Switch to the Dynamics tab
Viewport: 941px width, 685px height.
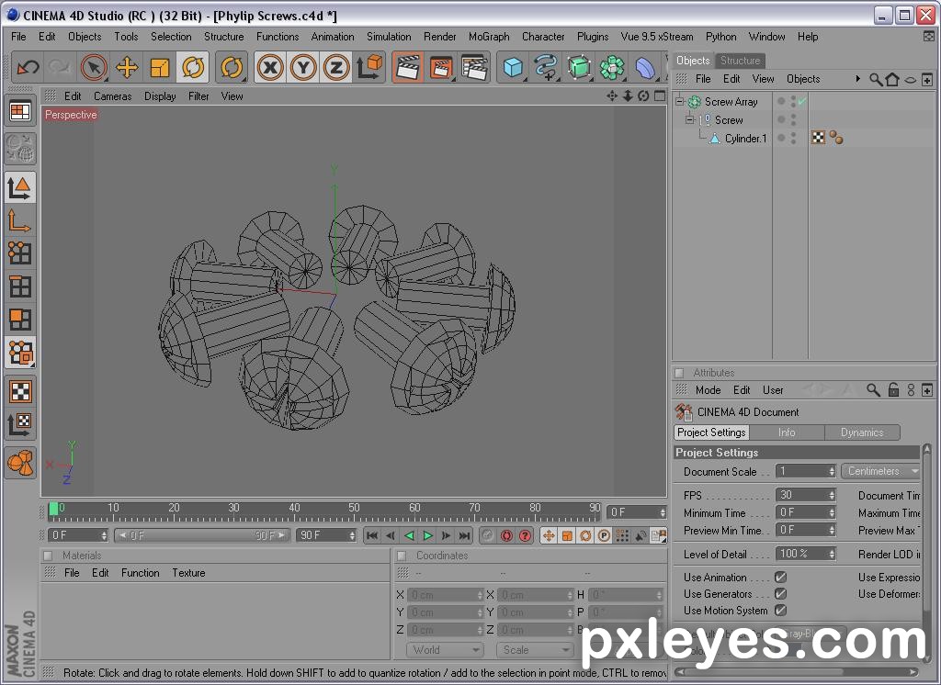862,432
